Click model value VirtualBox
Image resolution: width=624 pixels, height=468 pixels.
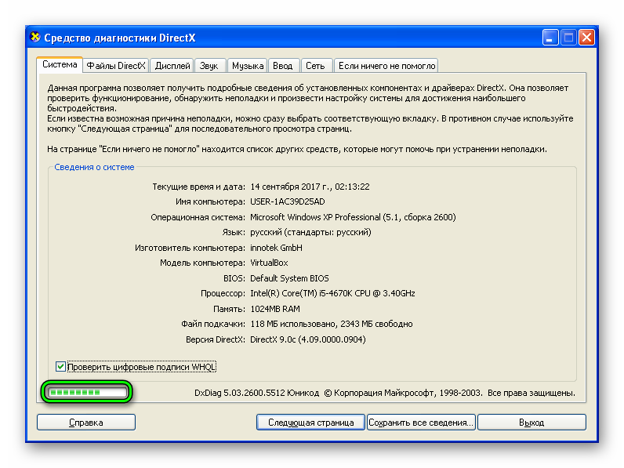(269, 263)
